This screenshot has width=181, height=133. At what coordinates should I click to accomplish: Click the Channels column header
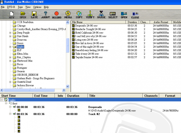pyautogui.click(x=151, y=96)
